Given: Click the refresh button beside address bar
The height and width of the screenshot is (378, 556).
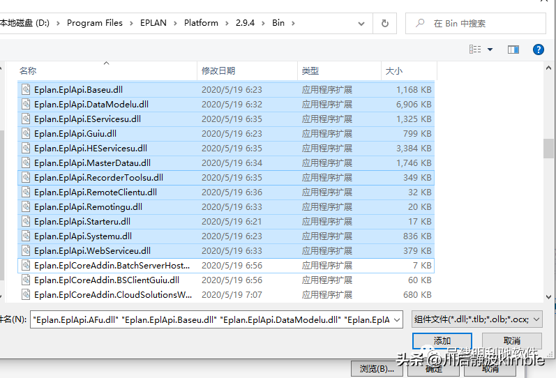Looking at the screenshot, I should pyautogui.click(x=384, y=23).
